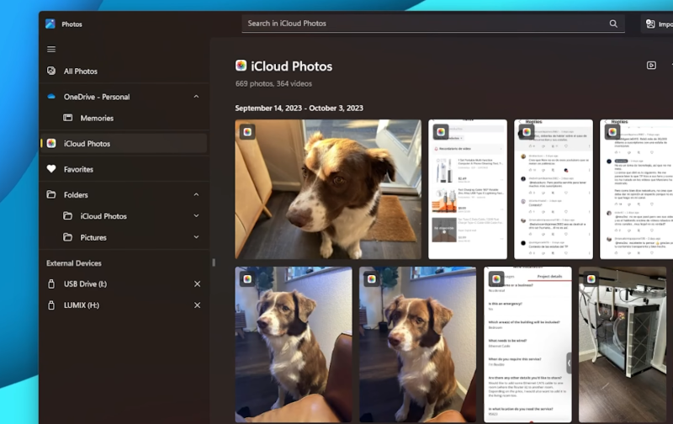Click the Import button
Image resolution: width=673 pixels, height=424 pixels.
coord(659,24)
